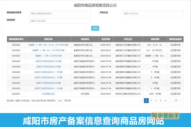Focus the 开发企业 search box
The image size is (191, 127).
click(152, 13)
